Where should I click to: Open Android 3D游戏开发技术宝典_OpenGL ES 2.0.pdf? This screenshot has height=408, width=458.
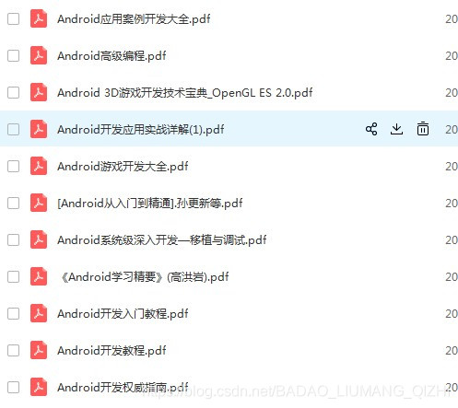(x=185, y=93)
